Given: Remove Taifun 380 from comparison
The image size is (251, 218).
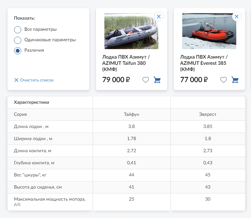Looking at the screenshot, I should 159,16.
